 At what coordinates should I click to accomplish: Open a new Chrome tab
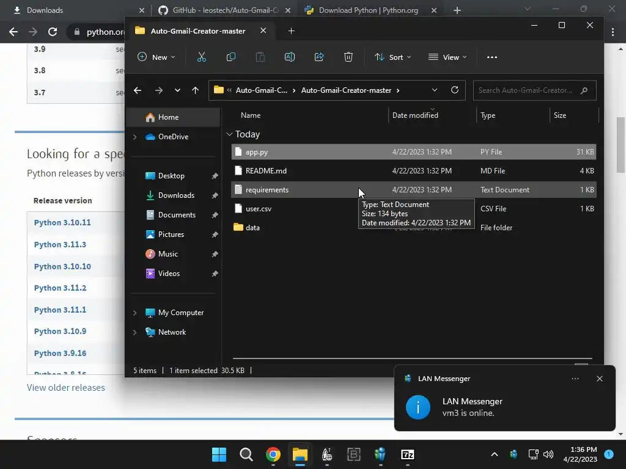(x=457, y=10)
